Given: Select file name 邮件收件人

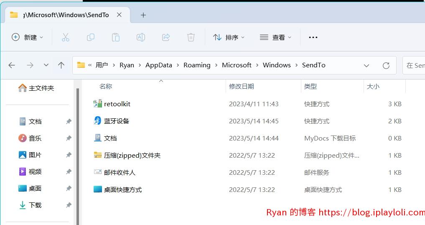Looking at the screenshot, I should point(120,172).
